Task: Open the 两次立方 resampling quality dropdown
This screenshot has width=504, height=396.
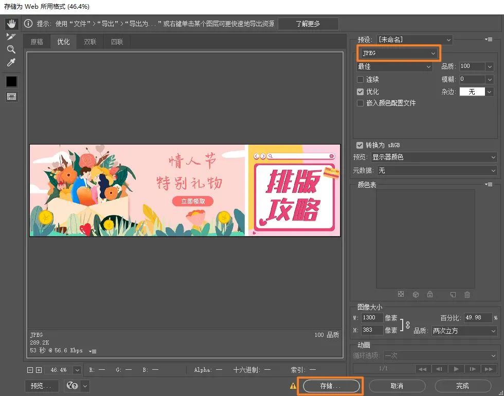Action: [464, 330]
